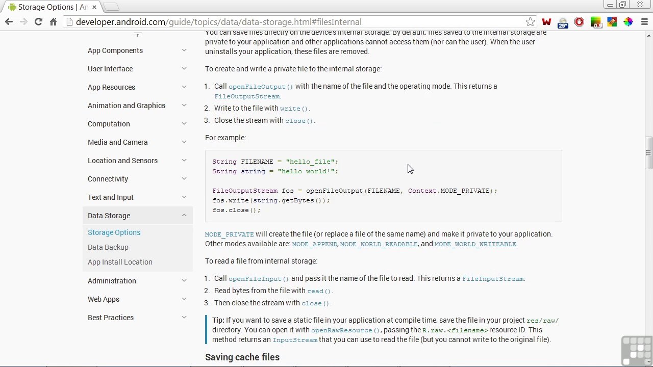Image resolution: width=653 pixels, height=367 pixels.
Task: Open the weather extension showing 29°
Action: point(563,22)
